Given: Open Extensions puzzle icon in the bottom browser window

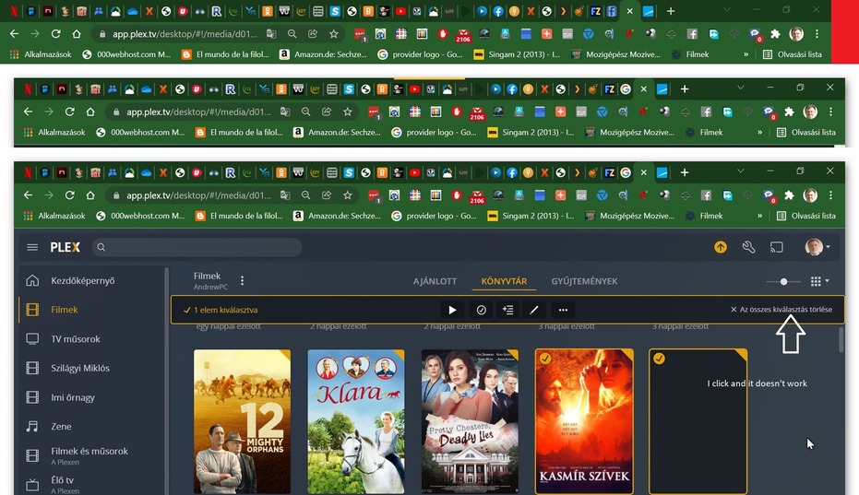Looking at the screenshot, I should tap(790, 194).
